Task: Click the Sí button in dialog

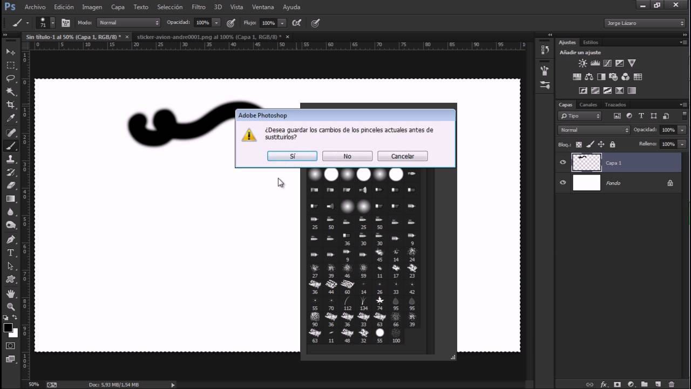Action: click(x=292, y=156)
